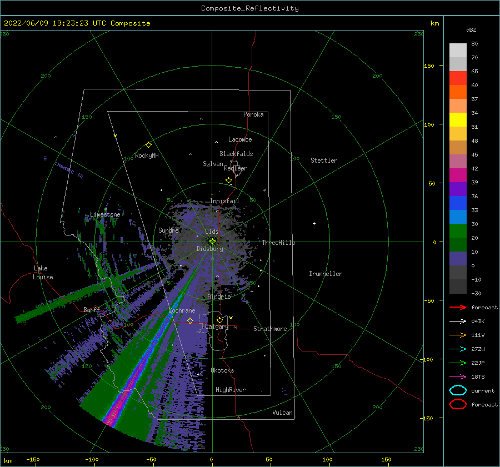Click the dBZ legend heading
The width and height of the screenshot is (500, 467).
pos(471,30)
